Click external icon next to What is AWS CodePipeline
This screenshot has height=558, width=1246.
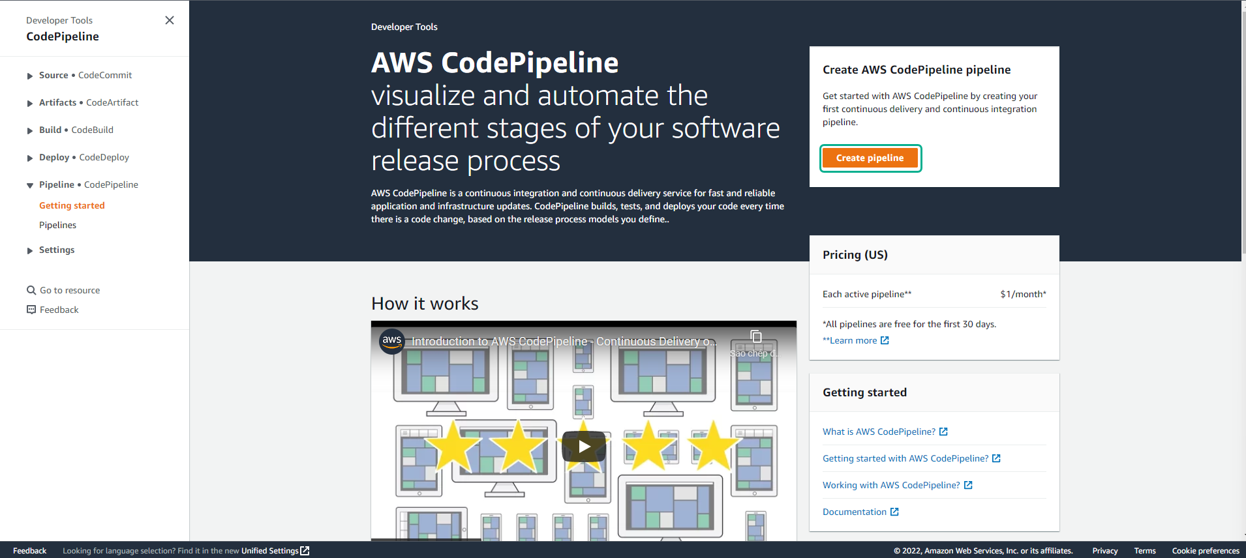coord(943,432)
